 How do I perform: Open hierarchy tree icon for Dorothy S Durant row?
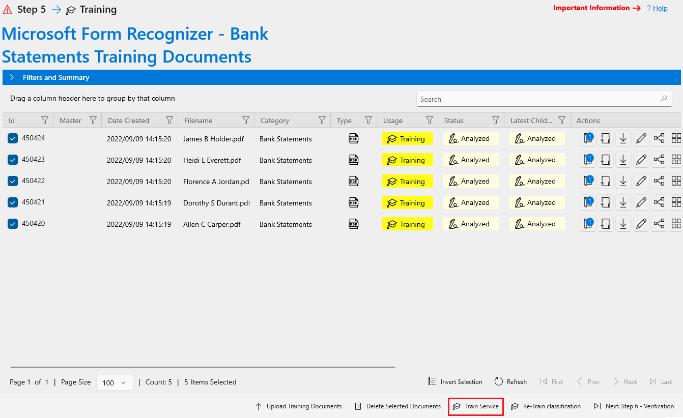659,202
